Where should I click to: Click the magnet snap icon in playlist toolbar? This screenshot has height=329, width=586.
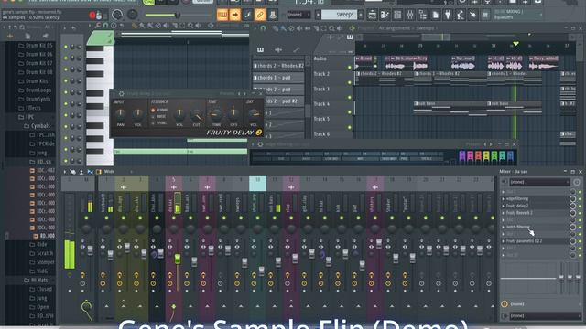coord(263,28)
